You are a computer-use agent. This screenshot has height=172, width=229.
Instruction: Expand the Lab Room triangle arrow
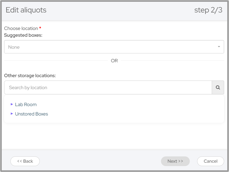12,104
